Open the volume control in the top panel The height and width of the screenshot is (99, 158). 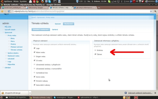click(x=115, y=1)
